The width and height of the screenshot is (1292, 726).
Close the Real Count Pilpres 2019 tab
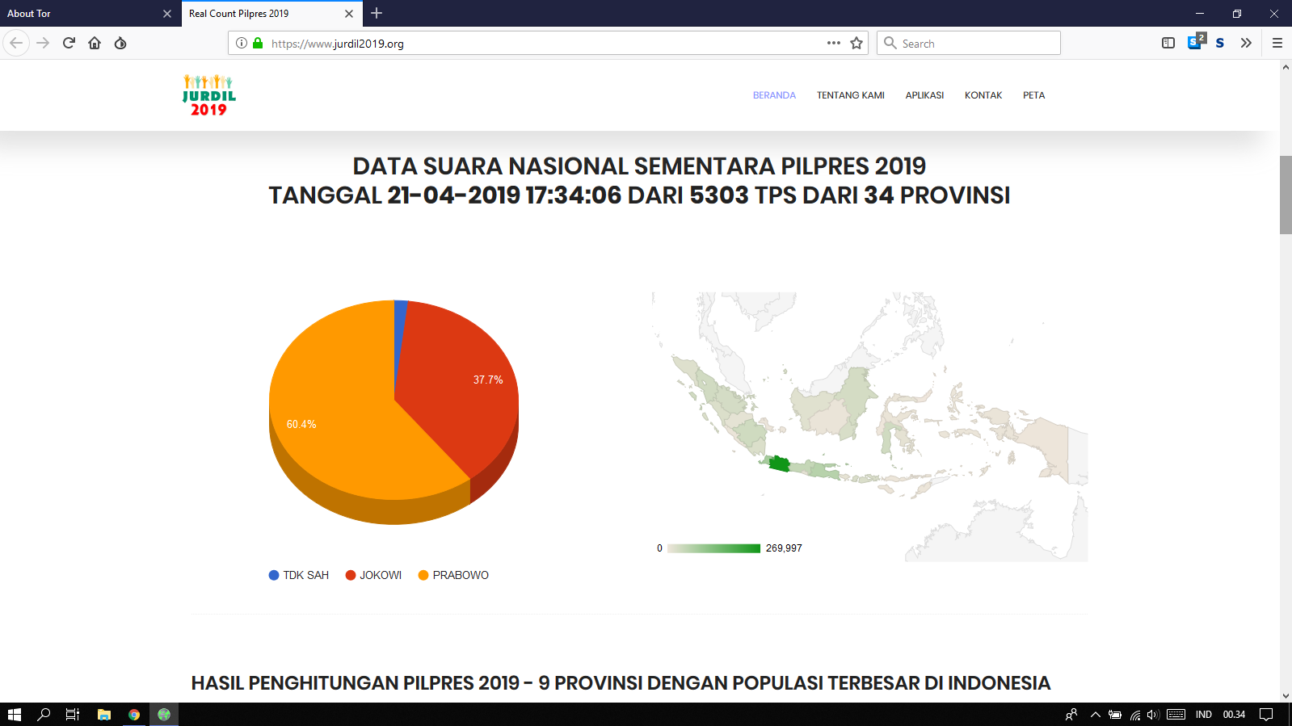tap(349, 14)
